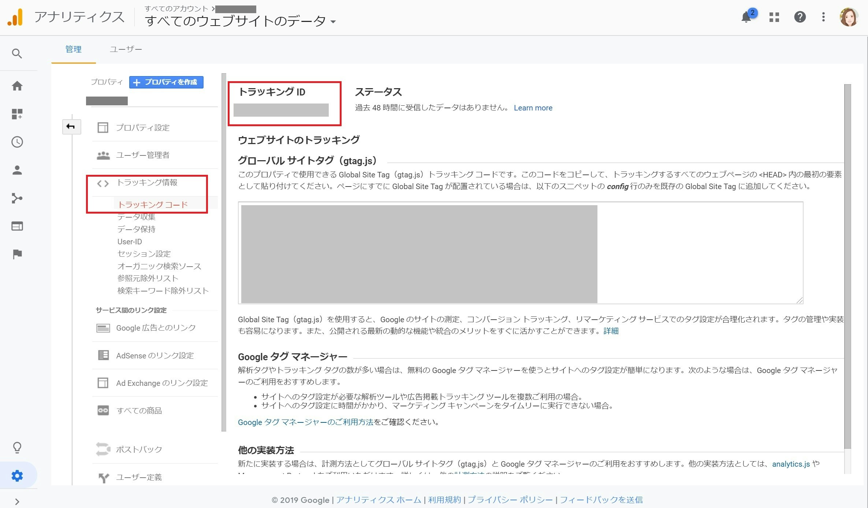
Task: Expand the left sidebar with bottom chevron
Action: (x=17, y=501)
